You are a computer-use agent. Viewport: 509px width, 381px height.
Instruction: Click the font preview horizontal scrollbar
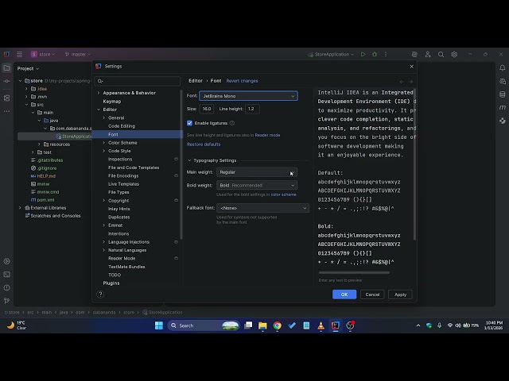click(x=354, y=273)
